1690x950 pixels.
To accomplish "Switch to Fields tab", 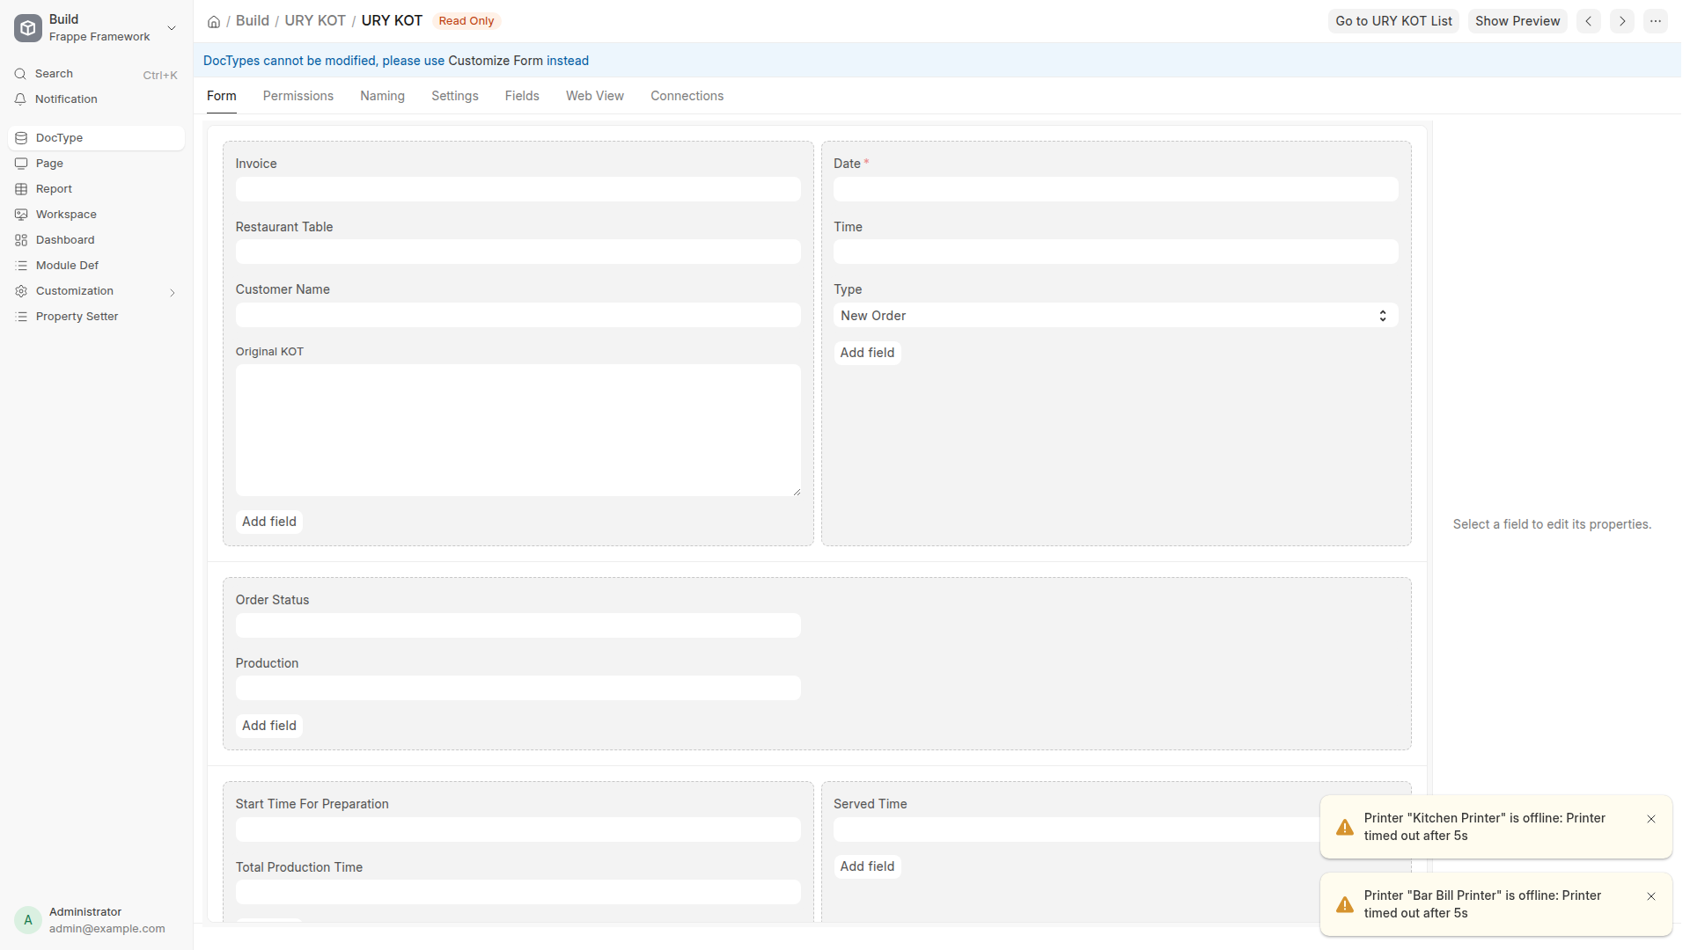I will click(522, 96).
